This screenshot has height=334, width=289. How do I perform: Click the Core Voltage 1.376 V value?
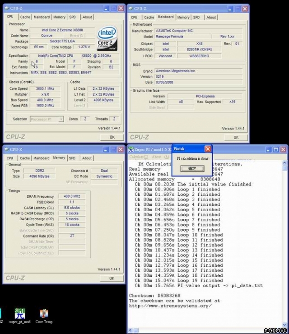(84, 47)
